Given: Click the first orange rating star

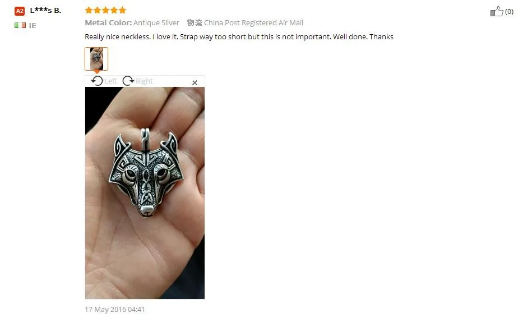Looking at the screenshot, I should point(89,10).
